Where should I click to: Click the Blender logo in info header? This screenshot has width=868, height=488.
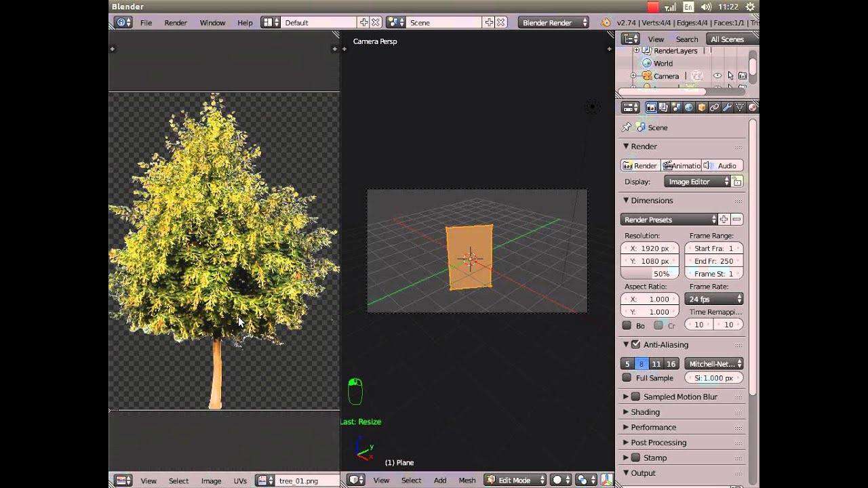[606, 22]
